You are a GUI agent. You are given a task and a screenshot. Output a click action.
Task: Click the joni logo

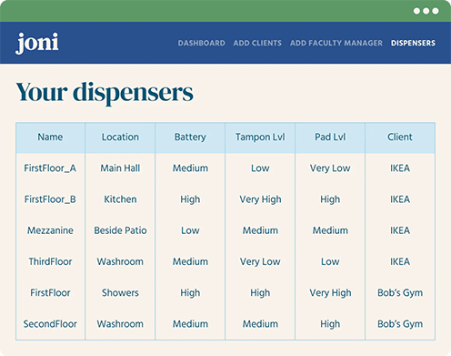pos(37,43)
